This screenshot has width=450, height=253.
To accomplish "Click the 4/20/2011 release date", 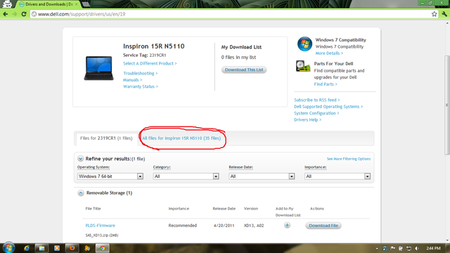I will click(x=224, y=226).
